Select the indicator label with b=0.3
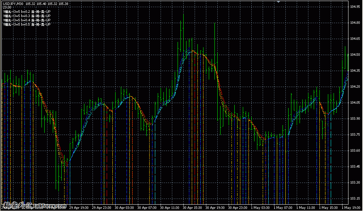Image resolution: width=363 pixels, height=211 pixels. click(x=27, y=16)
